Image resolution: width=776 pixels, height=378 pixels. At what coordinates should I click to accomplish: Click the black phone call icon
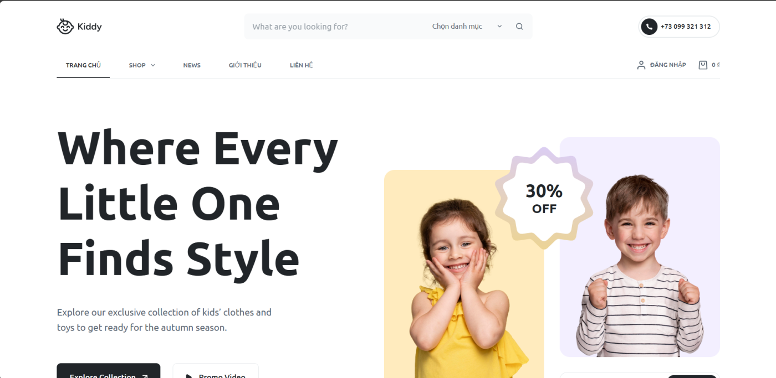click(649, 27)
